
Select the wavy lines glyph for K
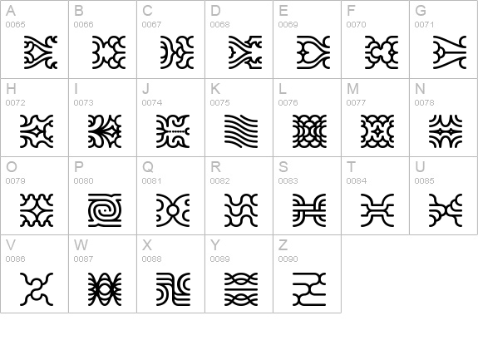(x=241, y=131)
